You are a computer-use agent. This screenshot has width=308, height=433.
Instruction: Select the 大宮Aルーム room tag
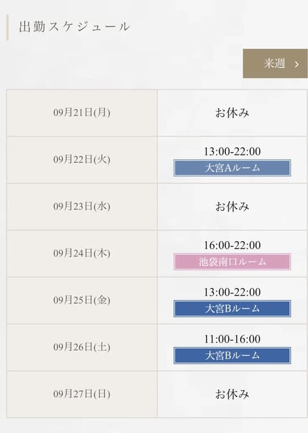pyautogui.click(x=232, y=168)
